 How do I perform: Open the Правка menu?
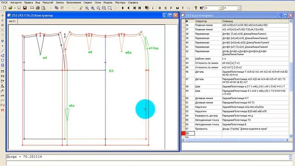click(x=29, y=3)
